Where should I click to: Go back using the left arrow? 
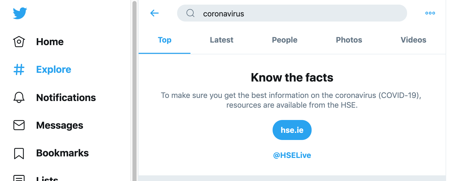tap(155, 13)
